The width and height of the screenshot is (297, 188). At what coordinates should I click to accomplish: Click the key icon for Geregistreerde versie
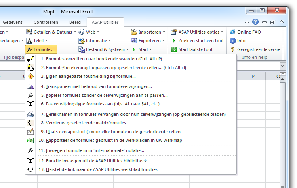coord(232,49)
